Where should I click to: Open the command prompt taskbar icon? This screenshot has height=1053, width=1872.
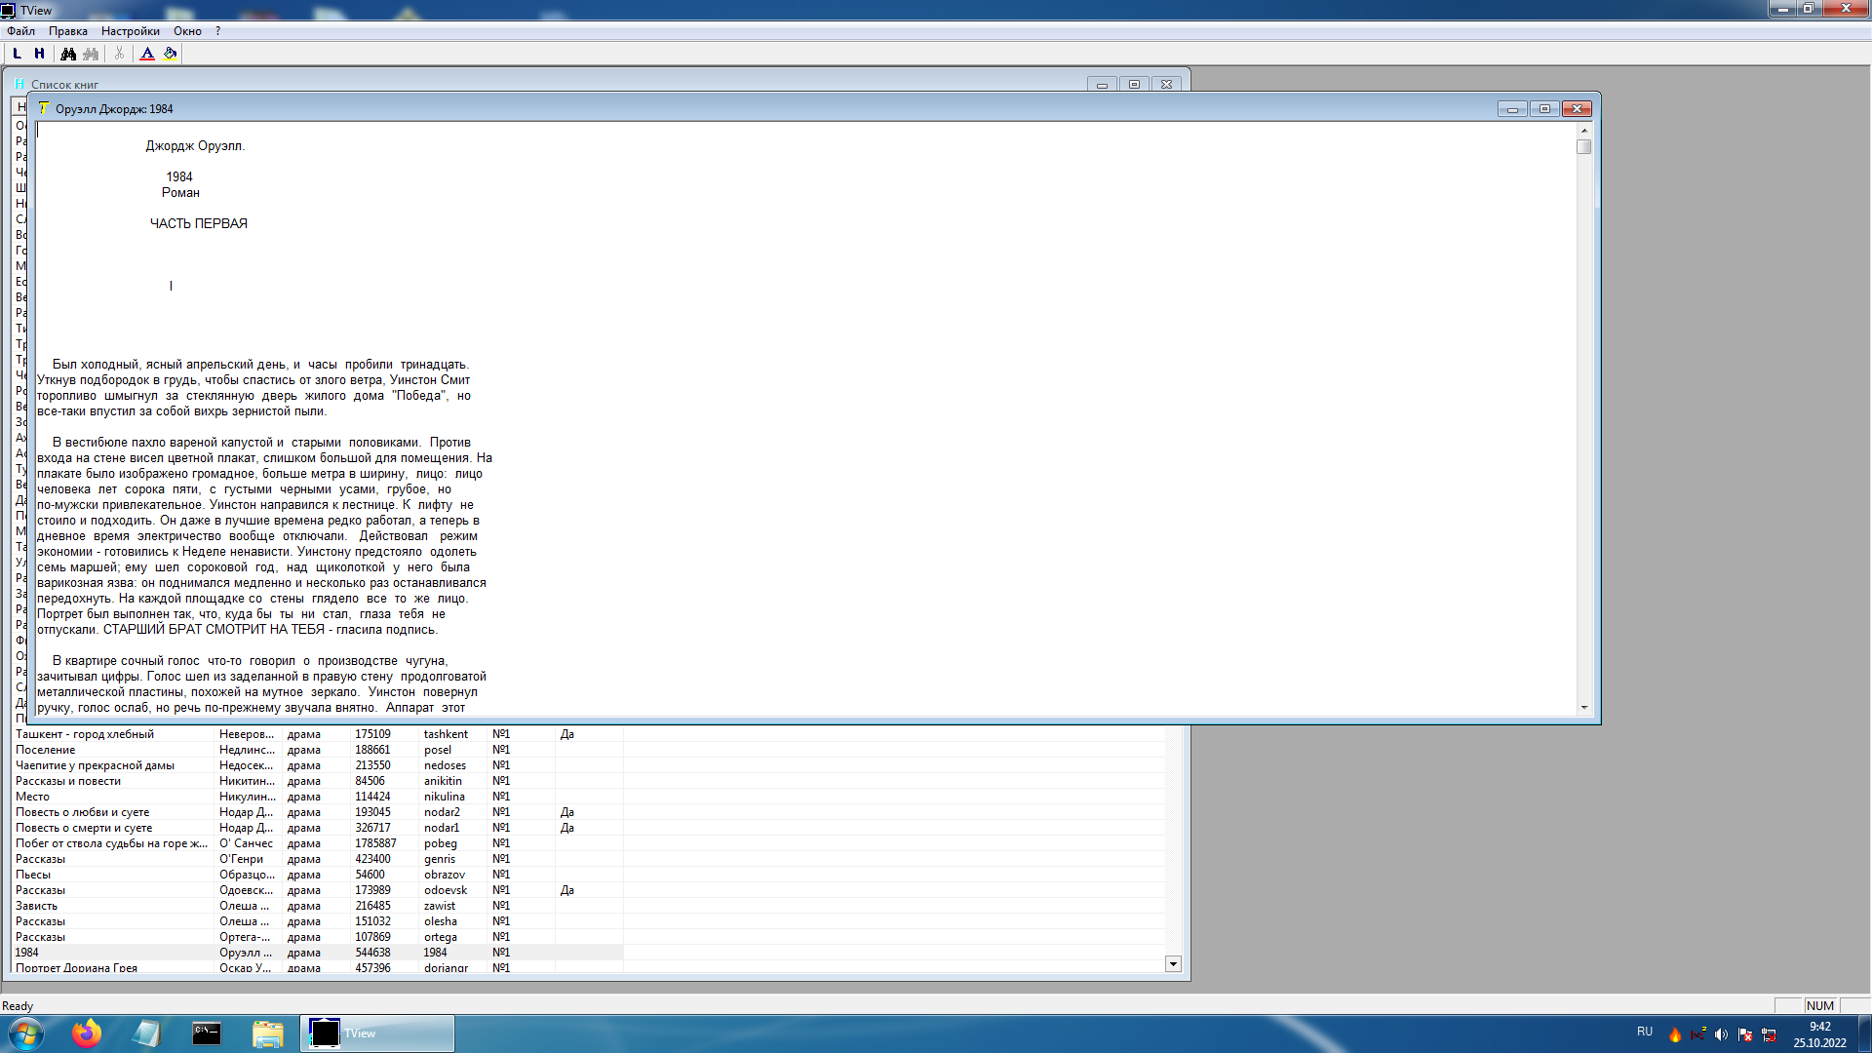pos(207,1033)
